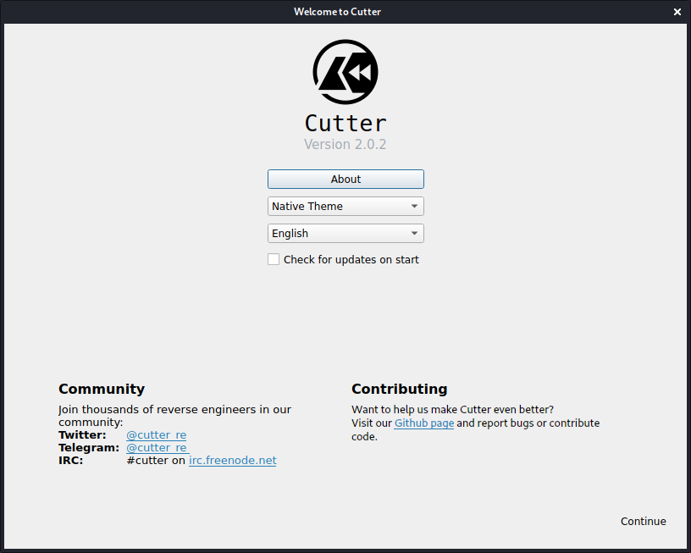Open the Github page link
Image resolution: width=691 pixels, height=553 pixels.
click(423, 423)
